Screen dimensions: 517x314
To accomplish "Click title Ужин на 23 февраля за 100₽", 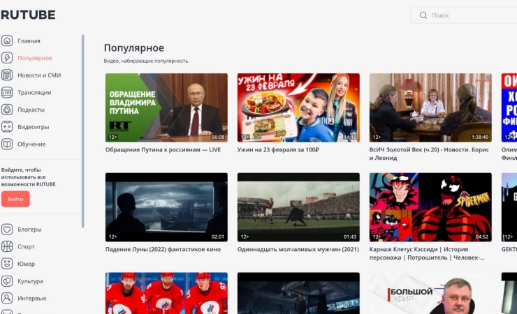I will (x=278, y=150).
